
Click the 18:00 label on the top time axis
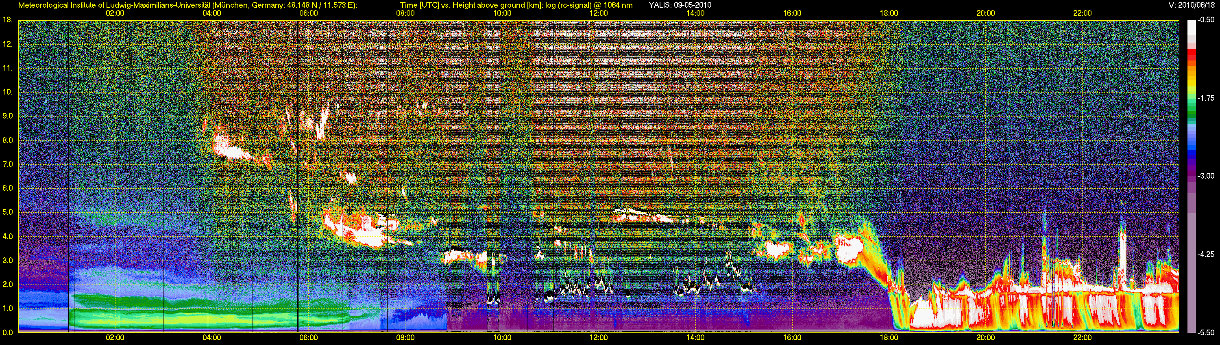tap(889, 13)
